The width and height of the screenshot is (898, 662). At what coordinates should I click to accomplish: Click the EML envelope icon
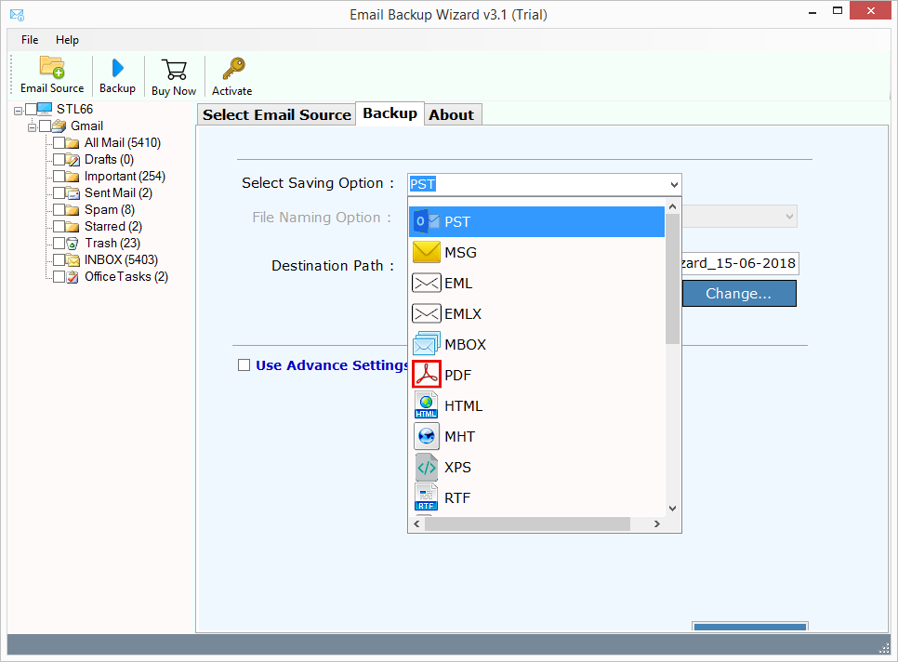coord(427,283)
